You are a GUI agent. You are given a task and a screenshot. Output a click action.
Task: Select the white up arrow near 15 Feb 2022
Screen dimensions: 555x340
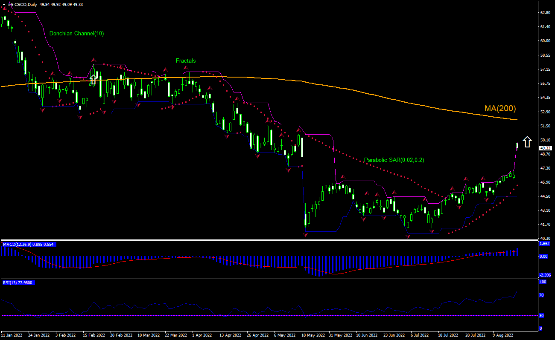93,79
